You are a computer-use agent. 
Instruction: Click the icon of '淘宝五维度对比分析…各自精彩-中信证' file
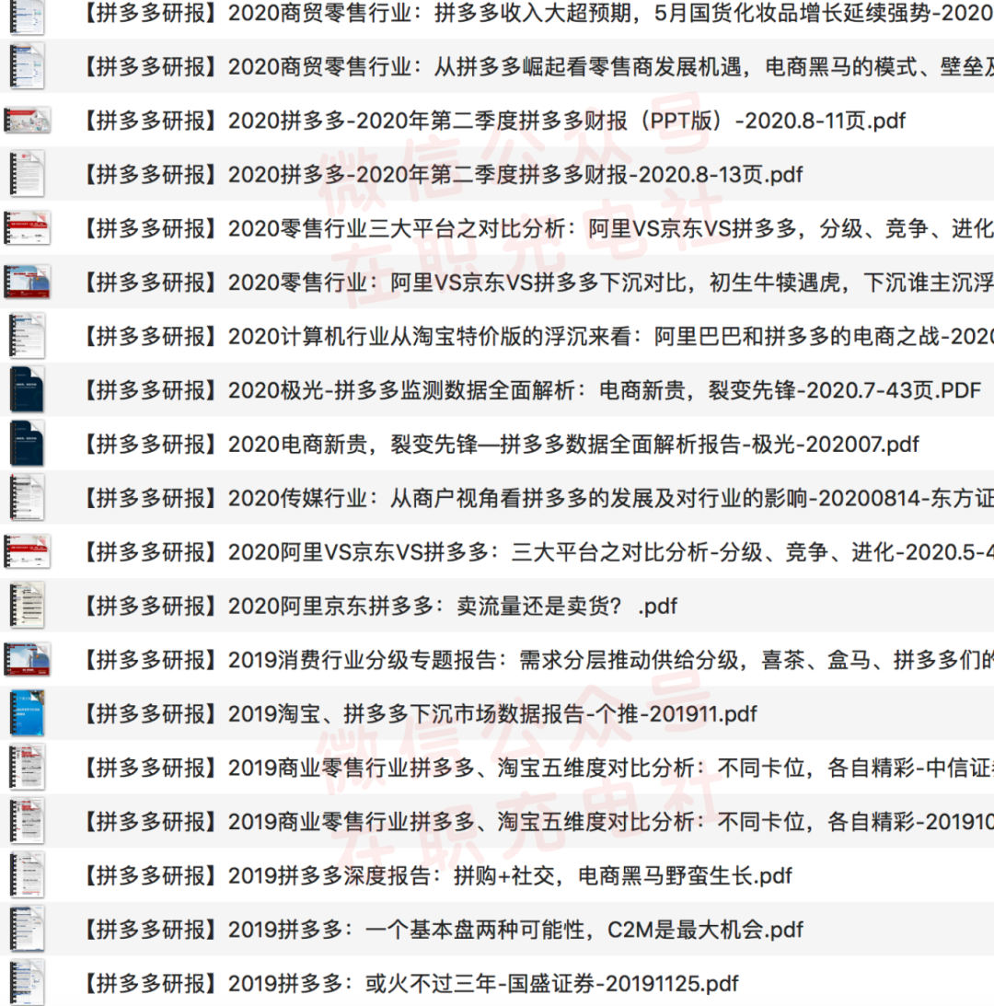pyautogui.click(x=27, y=767)
